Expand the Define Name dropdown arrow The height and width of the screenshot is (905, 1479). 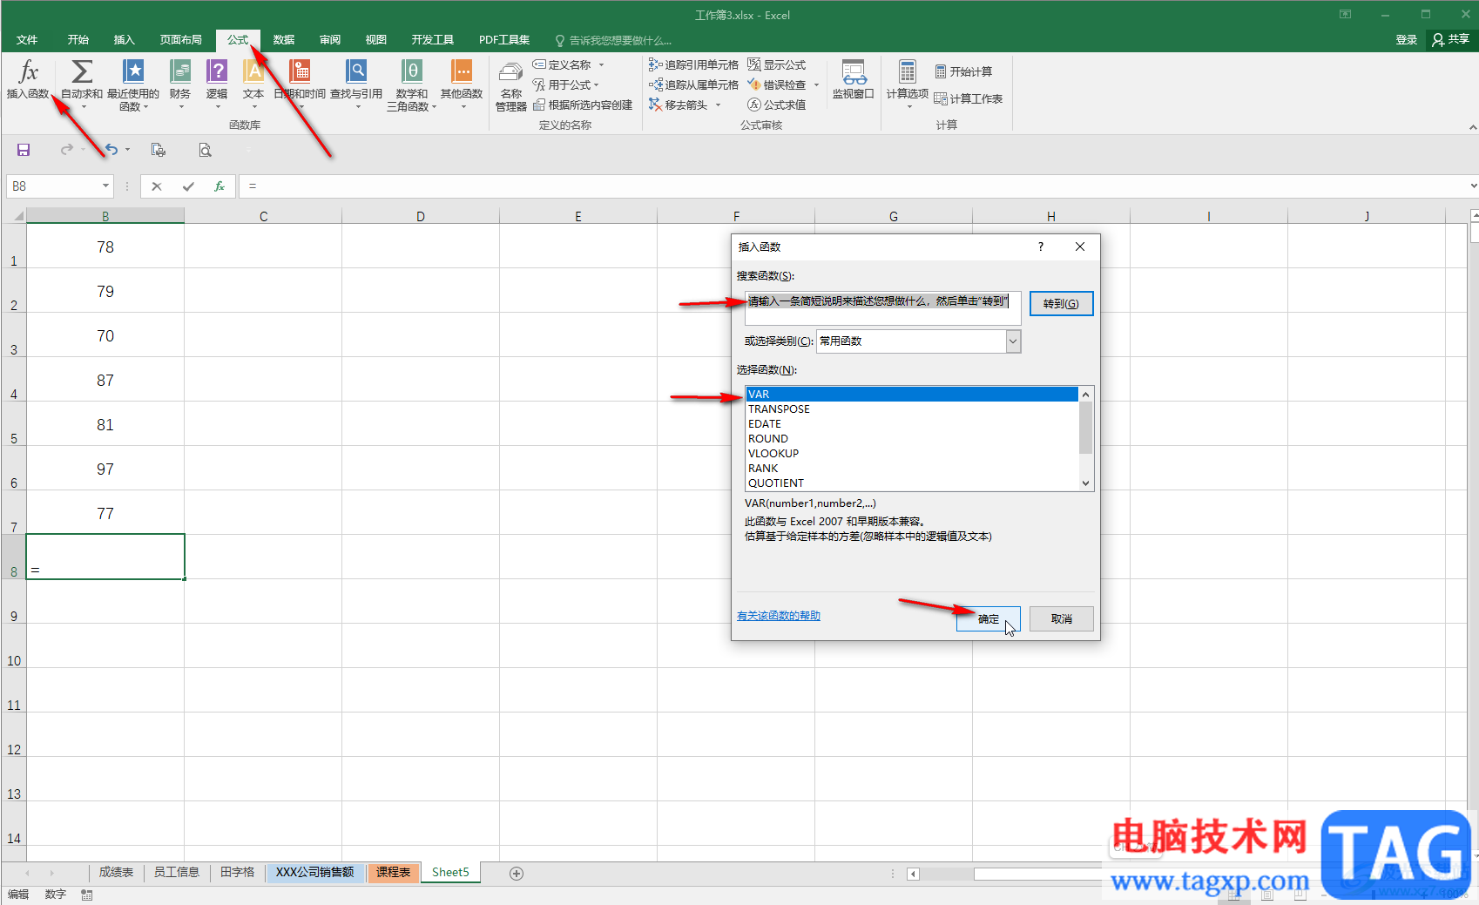tap(601, 64)
